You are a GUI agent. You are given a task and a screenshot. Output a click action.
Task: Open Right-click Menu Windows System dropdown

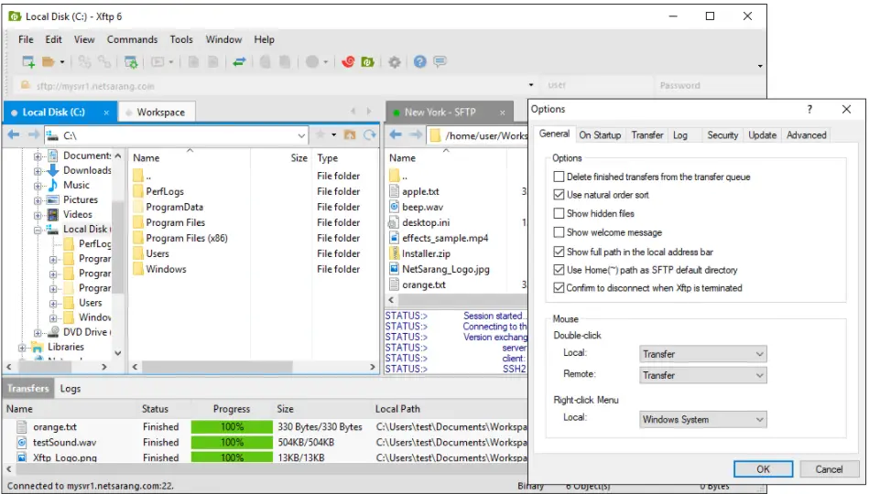702,419
